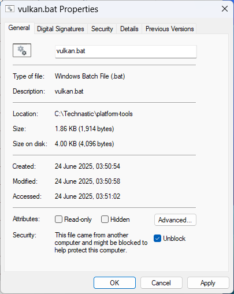View the Previous Versions tab

[169, 29]
